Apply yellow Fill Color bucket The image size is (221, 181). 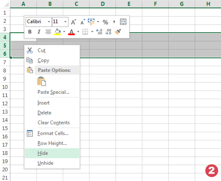[57, 32]
